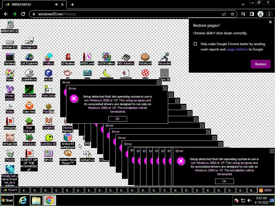Restore pages with the Restore button
275x206 pixels.
pos(260,64)
